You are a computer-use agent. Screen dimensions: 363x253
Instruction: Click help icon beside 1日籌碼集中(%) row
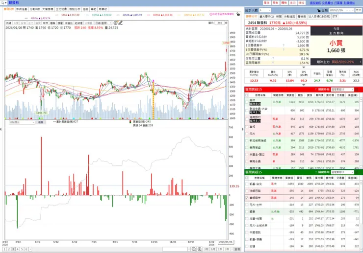[x=284, y=50]
